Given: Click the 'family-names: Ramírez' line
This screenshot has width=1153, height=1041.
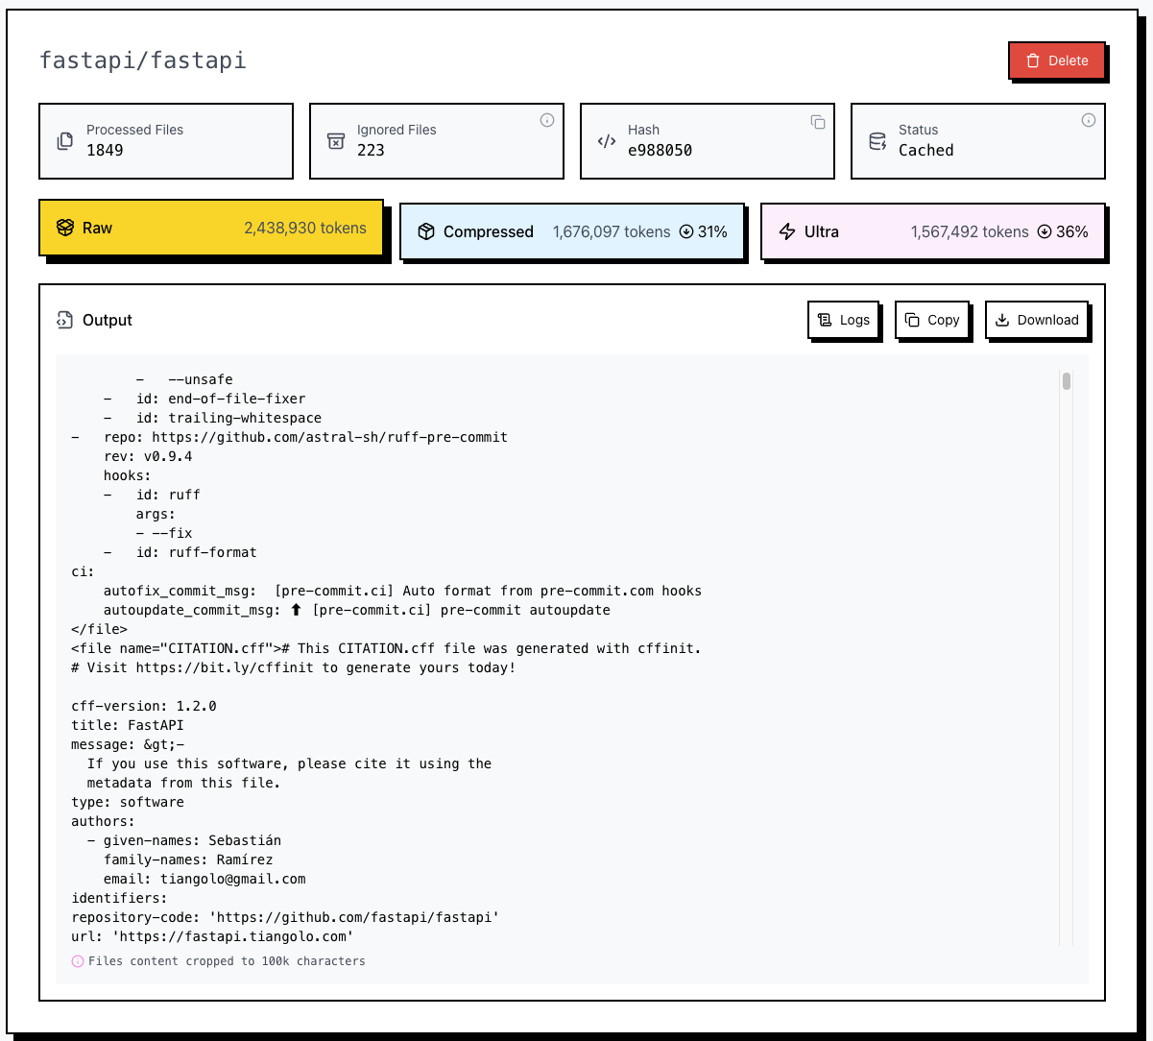Looking at the screenshot, I should (188, 859).
